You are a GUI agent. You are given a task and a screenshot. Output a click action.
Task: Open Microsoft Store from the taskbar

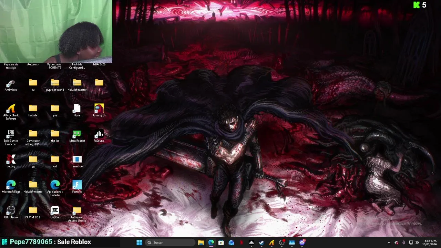[221, 242]
